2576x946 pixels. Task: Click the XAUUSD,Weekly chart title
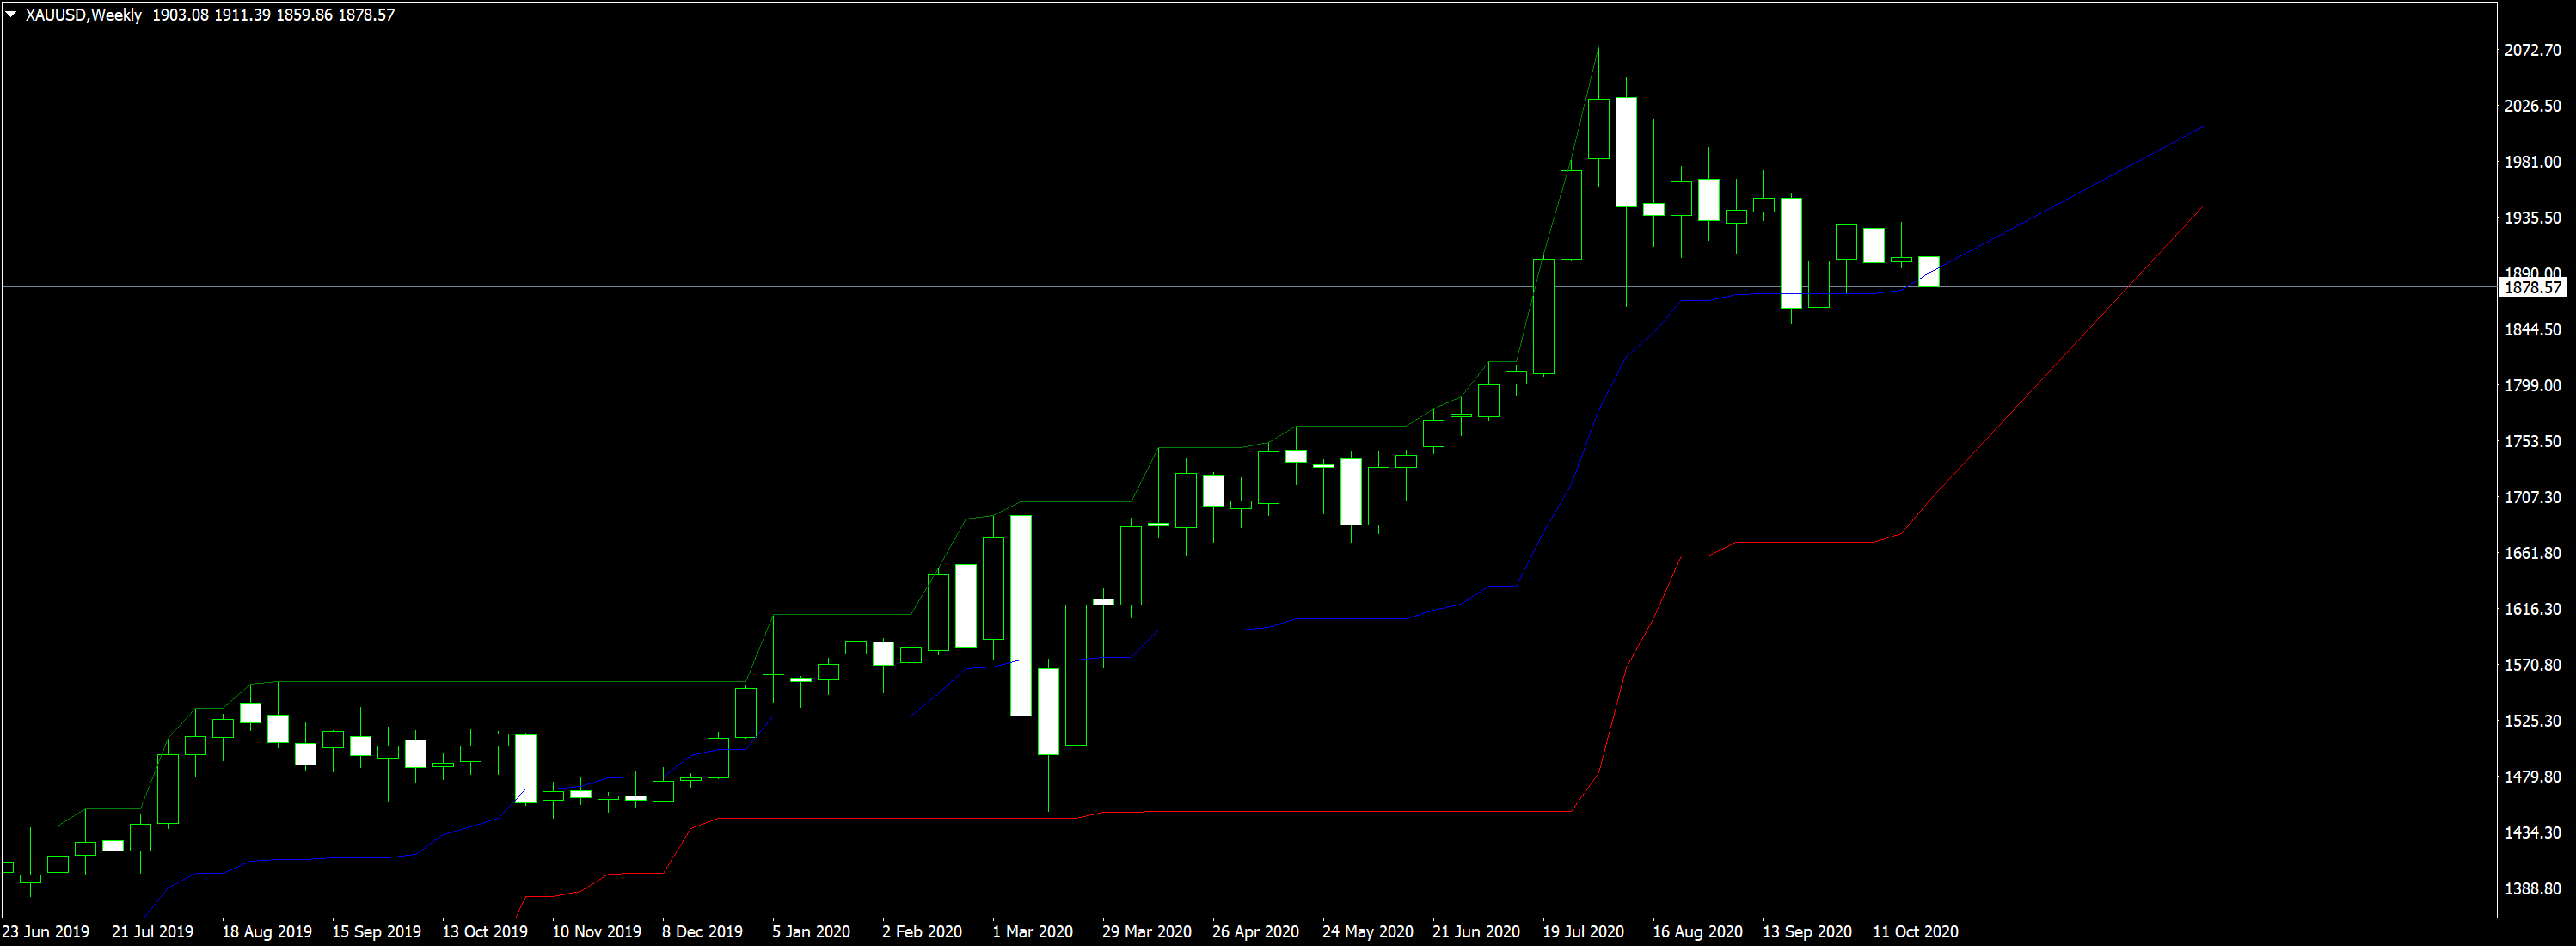point(83,15)
